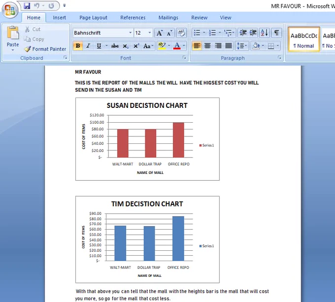Open multilevel list menu
Viewport: 335px width, 302px height.
click(x=229, y=33)
